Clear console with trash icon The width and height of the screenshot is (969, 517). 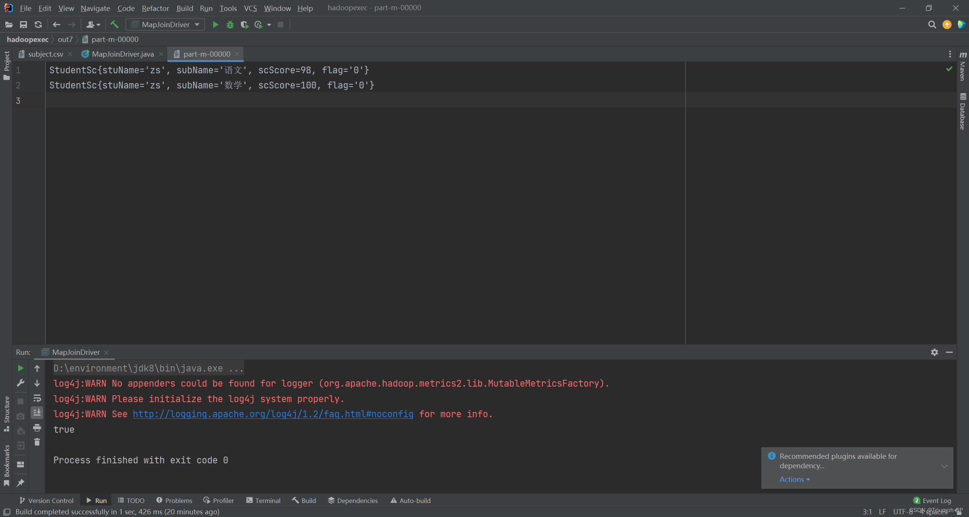click(37, 442)
